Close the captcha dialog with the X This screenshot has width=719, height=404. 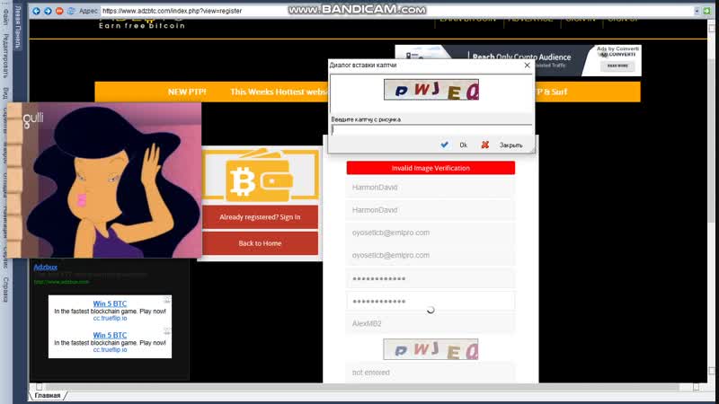click(527, 65)
